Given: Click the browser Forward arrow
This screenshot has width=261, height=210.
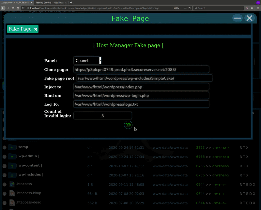Looking at the screenshot, I should click(8, 8).
